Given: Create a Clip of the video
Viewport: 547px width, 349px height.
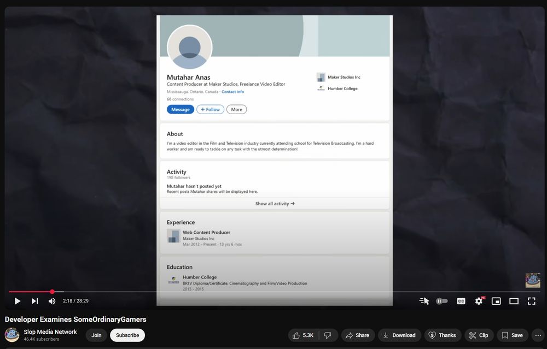Looking at the screenshot, I should tap(479, 335).
